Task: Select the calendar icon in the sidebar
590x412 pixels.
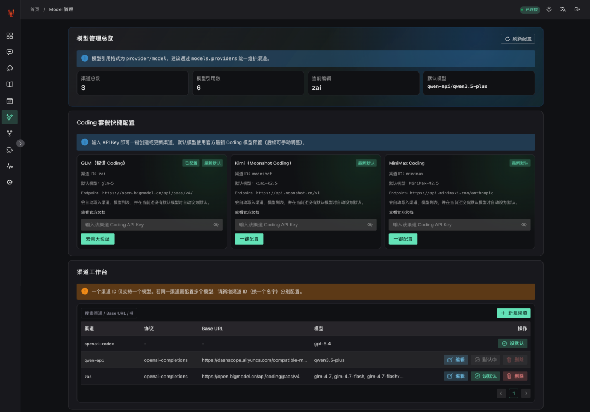Action: coord(9,100)
